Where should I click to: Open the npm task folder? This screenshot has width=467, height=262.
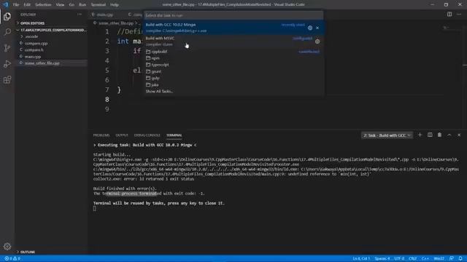click(233, 58)
